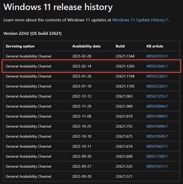The height and width of the screenshot is (184, 183).
Task: Select build number 22621.755
Action: pos(124,126)
